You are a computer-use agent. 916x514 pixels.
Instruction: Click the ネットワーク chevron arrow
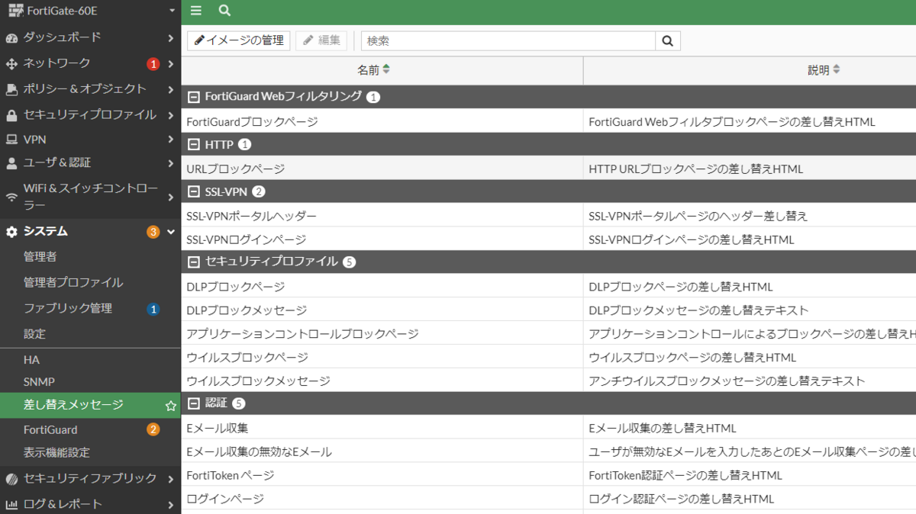(x=171, y=64)
